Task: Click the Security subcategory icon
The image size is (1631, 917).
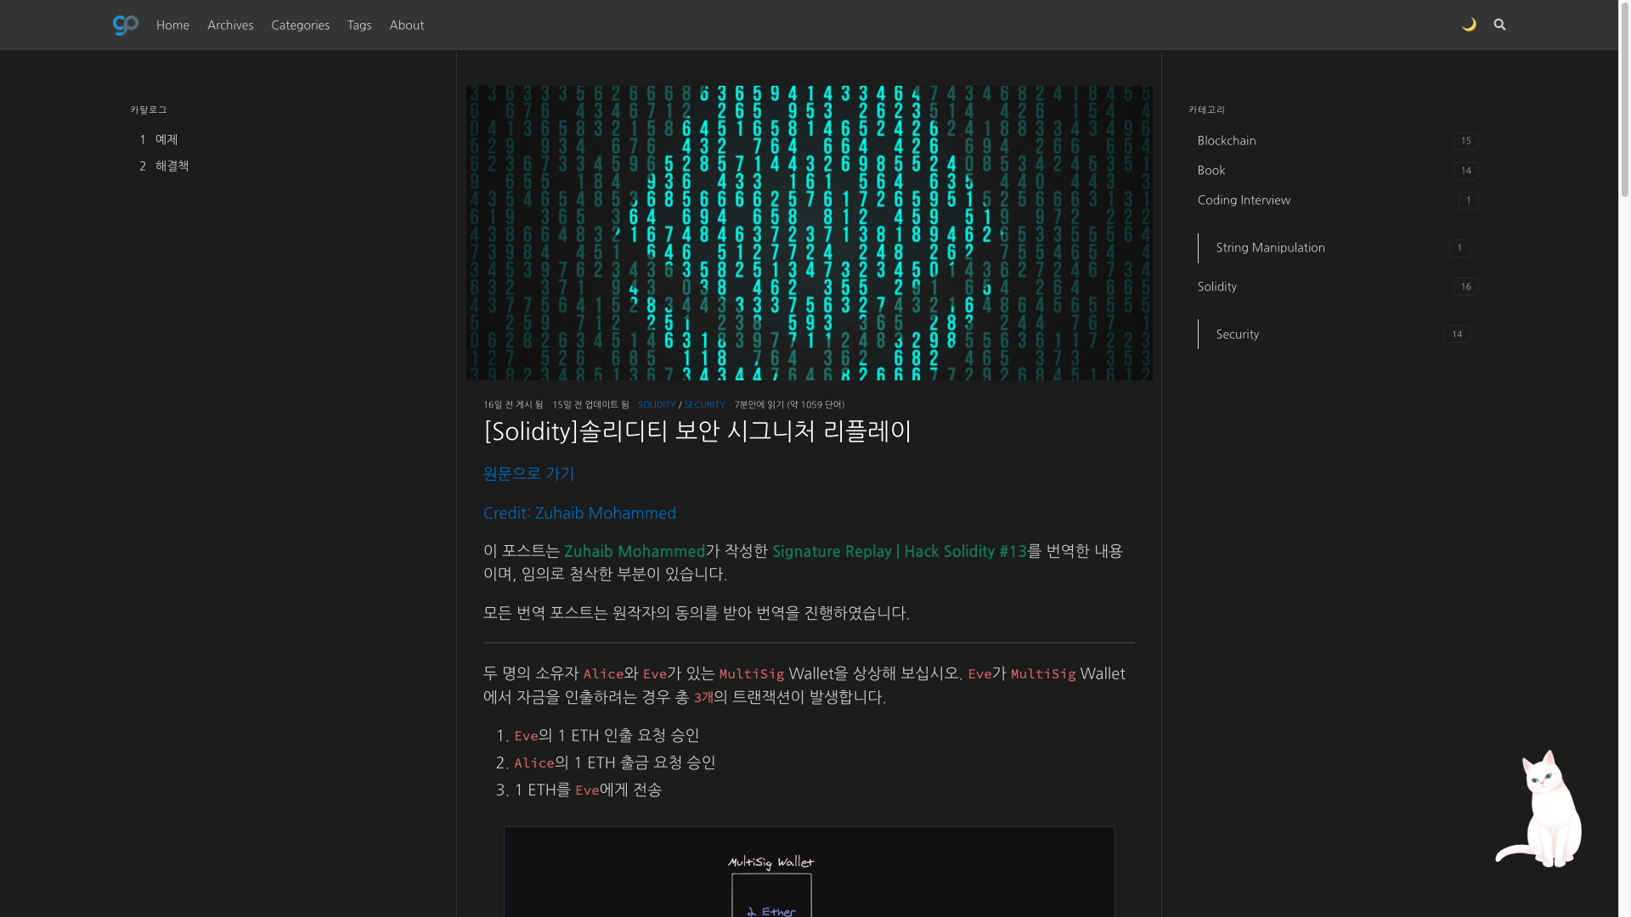Action: point(1198,334)
